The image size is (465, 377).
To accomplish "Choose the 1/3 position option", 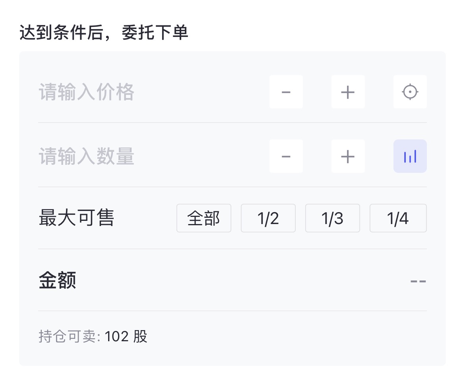I will click(x=332, y=218).
